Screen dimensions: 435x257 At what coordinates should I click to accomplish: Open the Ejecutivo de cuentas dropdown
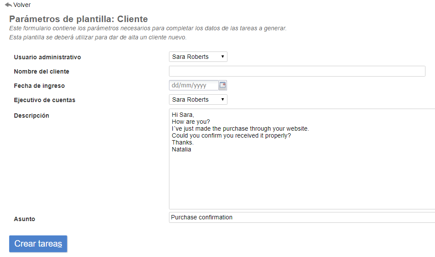coord(198,100)
